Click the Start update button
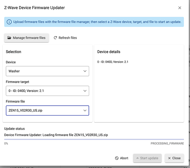190x168 pixels. click(x=147, y=158)
